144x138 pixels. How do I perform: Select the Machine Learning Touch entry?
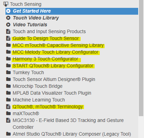[39, 100]
